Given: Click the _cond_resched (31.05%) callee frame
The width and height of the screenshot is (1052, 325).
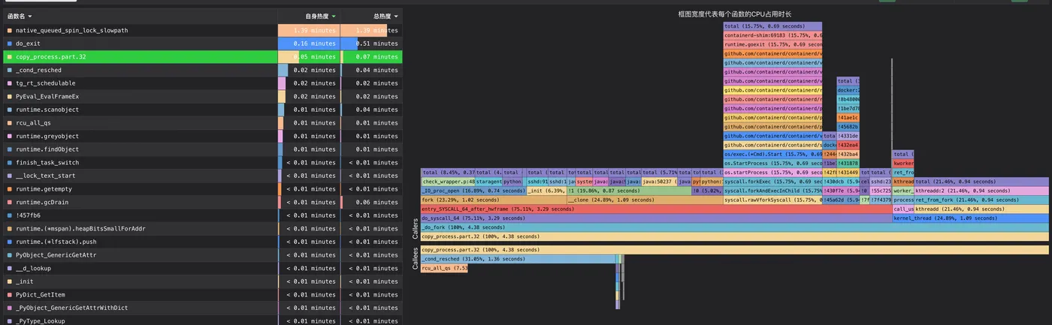Looking at the screenshot, I should [518, 259].
